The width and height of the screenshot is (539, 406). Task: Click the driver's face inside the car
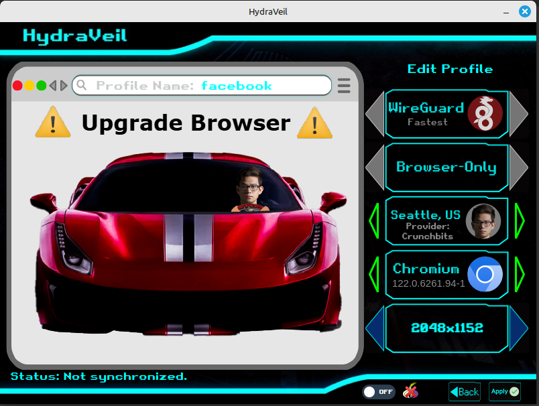(250, 187)
